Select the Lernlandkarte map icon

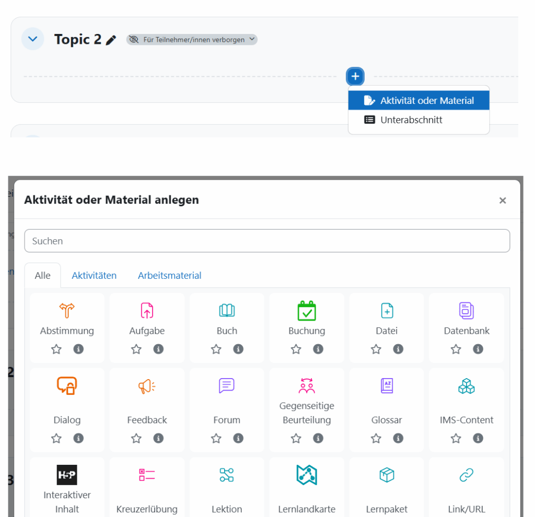[x=307, y=475]
